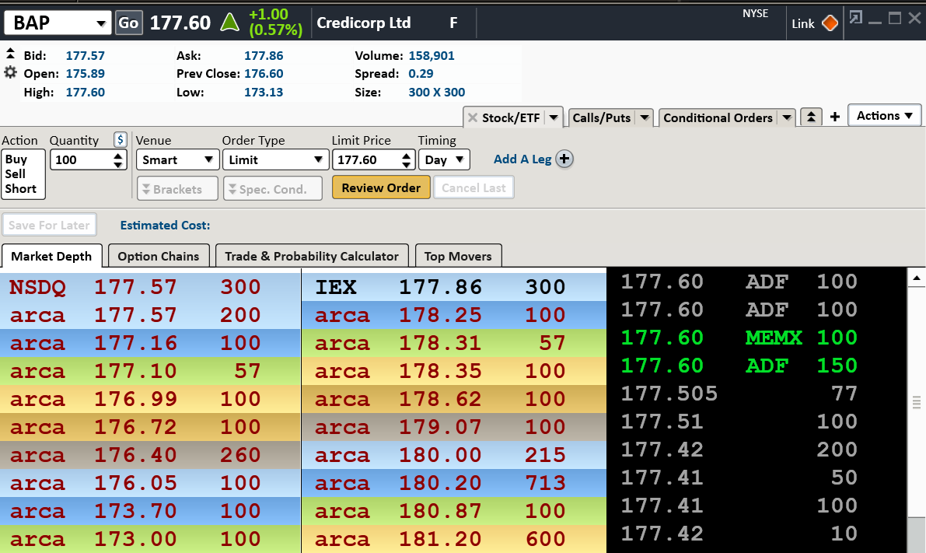Open the Actions dropdown menu

tap(885, 116)
